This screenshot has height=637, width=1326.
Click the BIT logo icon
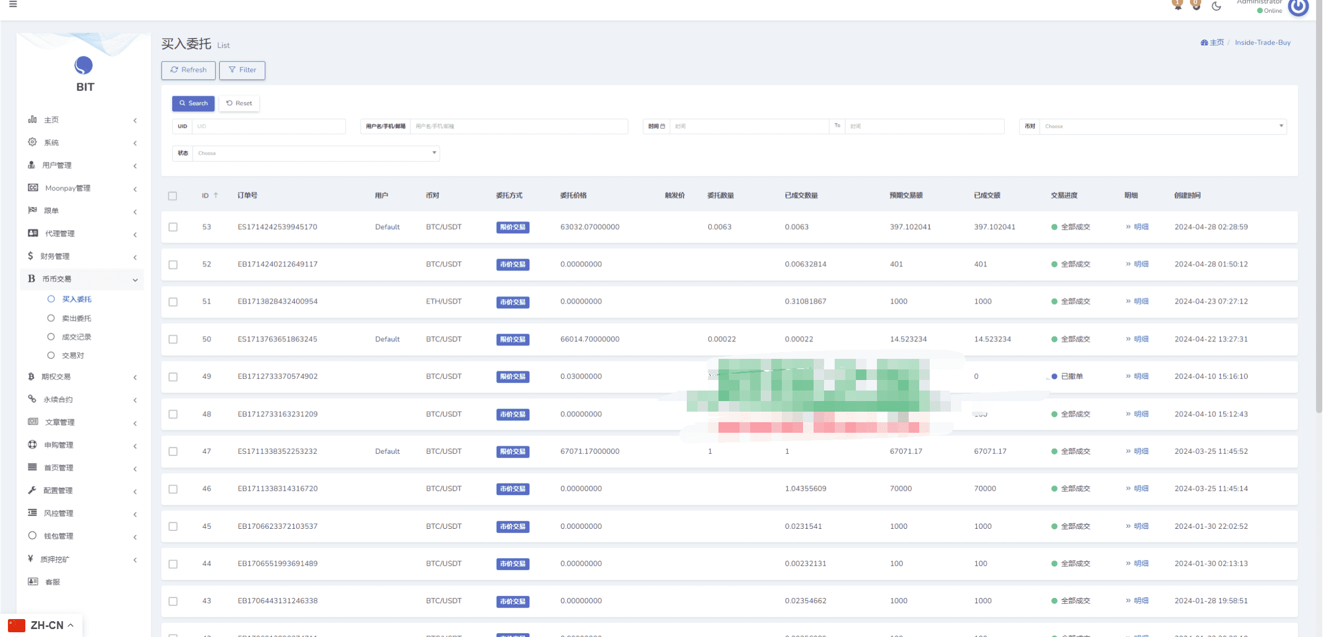pos(83,65)
